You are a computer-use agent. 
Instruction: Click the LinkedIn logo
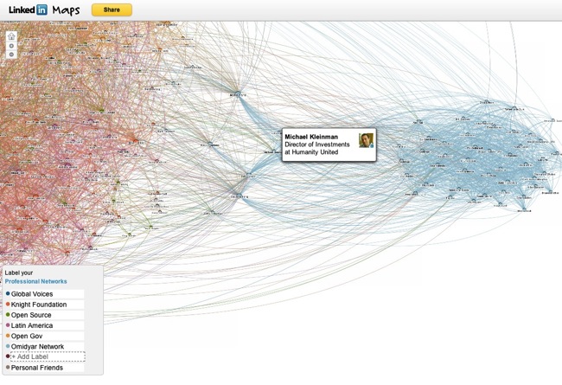coord(28,10)
